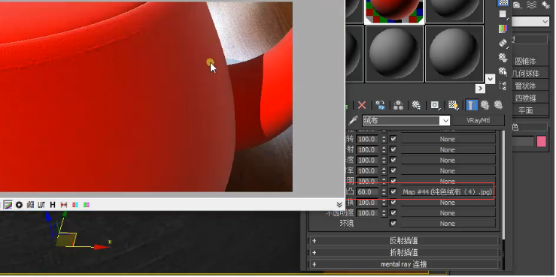
Task: Toggle the 不透明度 map checkbox
Action: click(393, 213)
